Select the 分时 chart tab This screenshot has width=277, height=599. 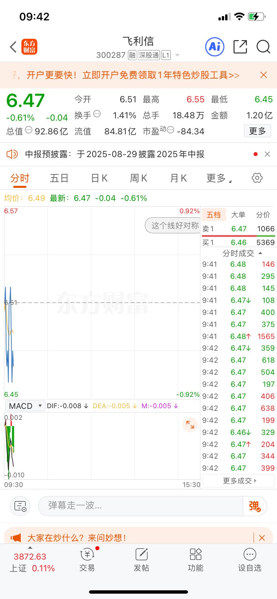pos(20,178)
